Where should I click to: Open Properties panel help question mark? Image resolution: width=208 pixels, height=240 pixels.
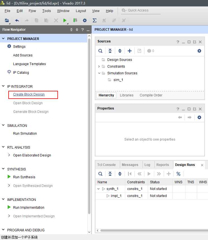[x=178, y=109]
